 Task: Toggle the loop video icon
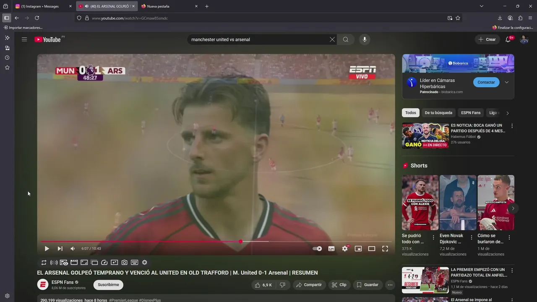pos(44,263)
